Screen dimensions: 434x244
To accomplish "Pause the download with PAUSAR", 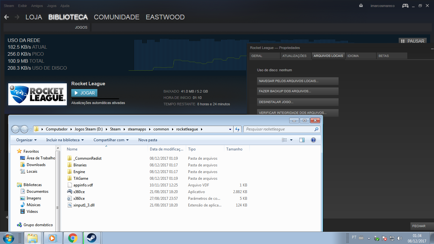I will coord(412,41).
